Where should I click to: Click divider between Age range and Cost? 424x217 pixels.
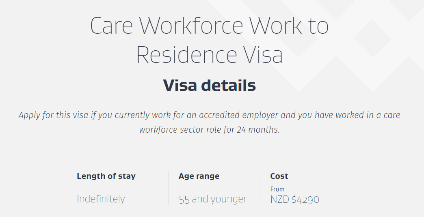pyautogui.click(x=260, y=188)
